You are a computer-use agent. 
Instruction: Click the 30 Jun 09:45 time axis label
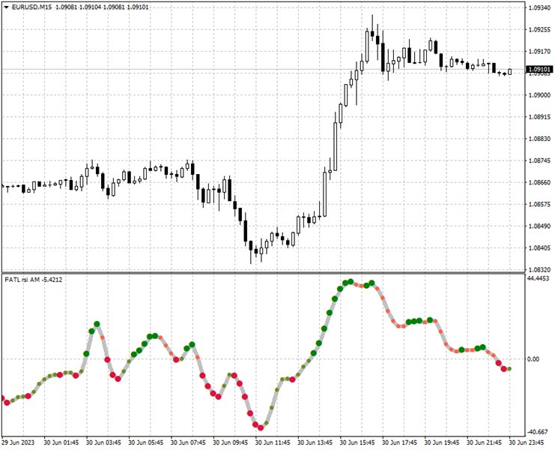click(x=231, y=442)
